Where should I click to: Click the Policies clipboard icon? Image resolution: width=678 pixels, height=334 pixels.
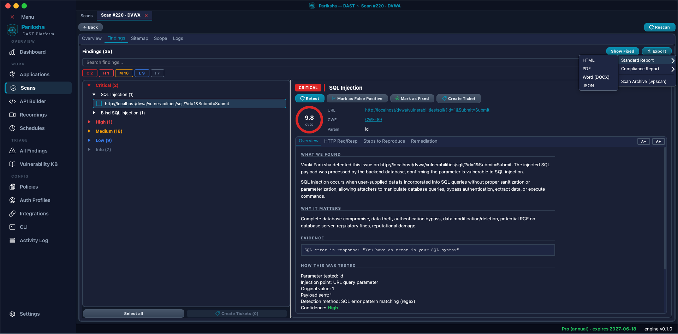[x=12, y=187]
